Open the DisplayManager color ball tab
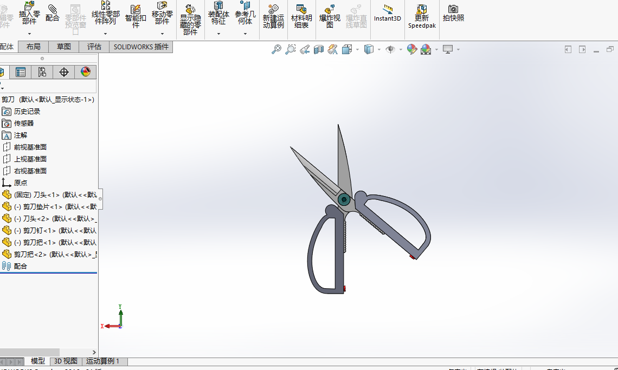The width and height of the screenshot is (618, 370). pyautogui.click(x=86, y=72)
